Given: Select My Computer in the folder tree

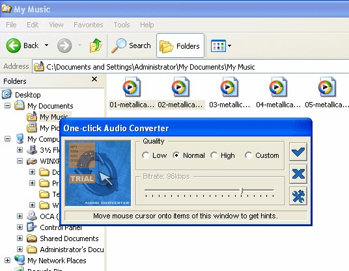Looking at the screenshot, I should tap(38, 139).
